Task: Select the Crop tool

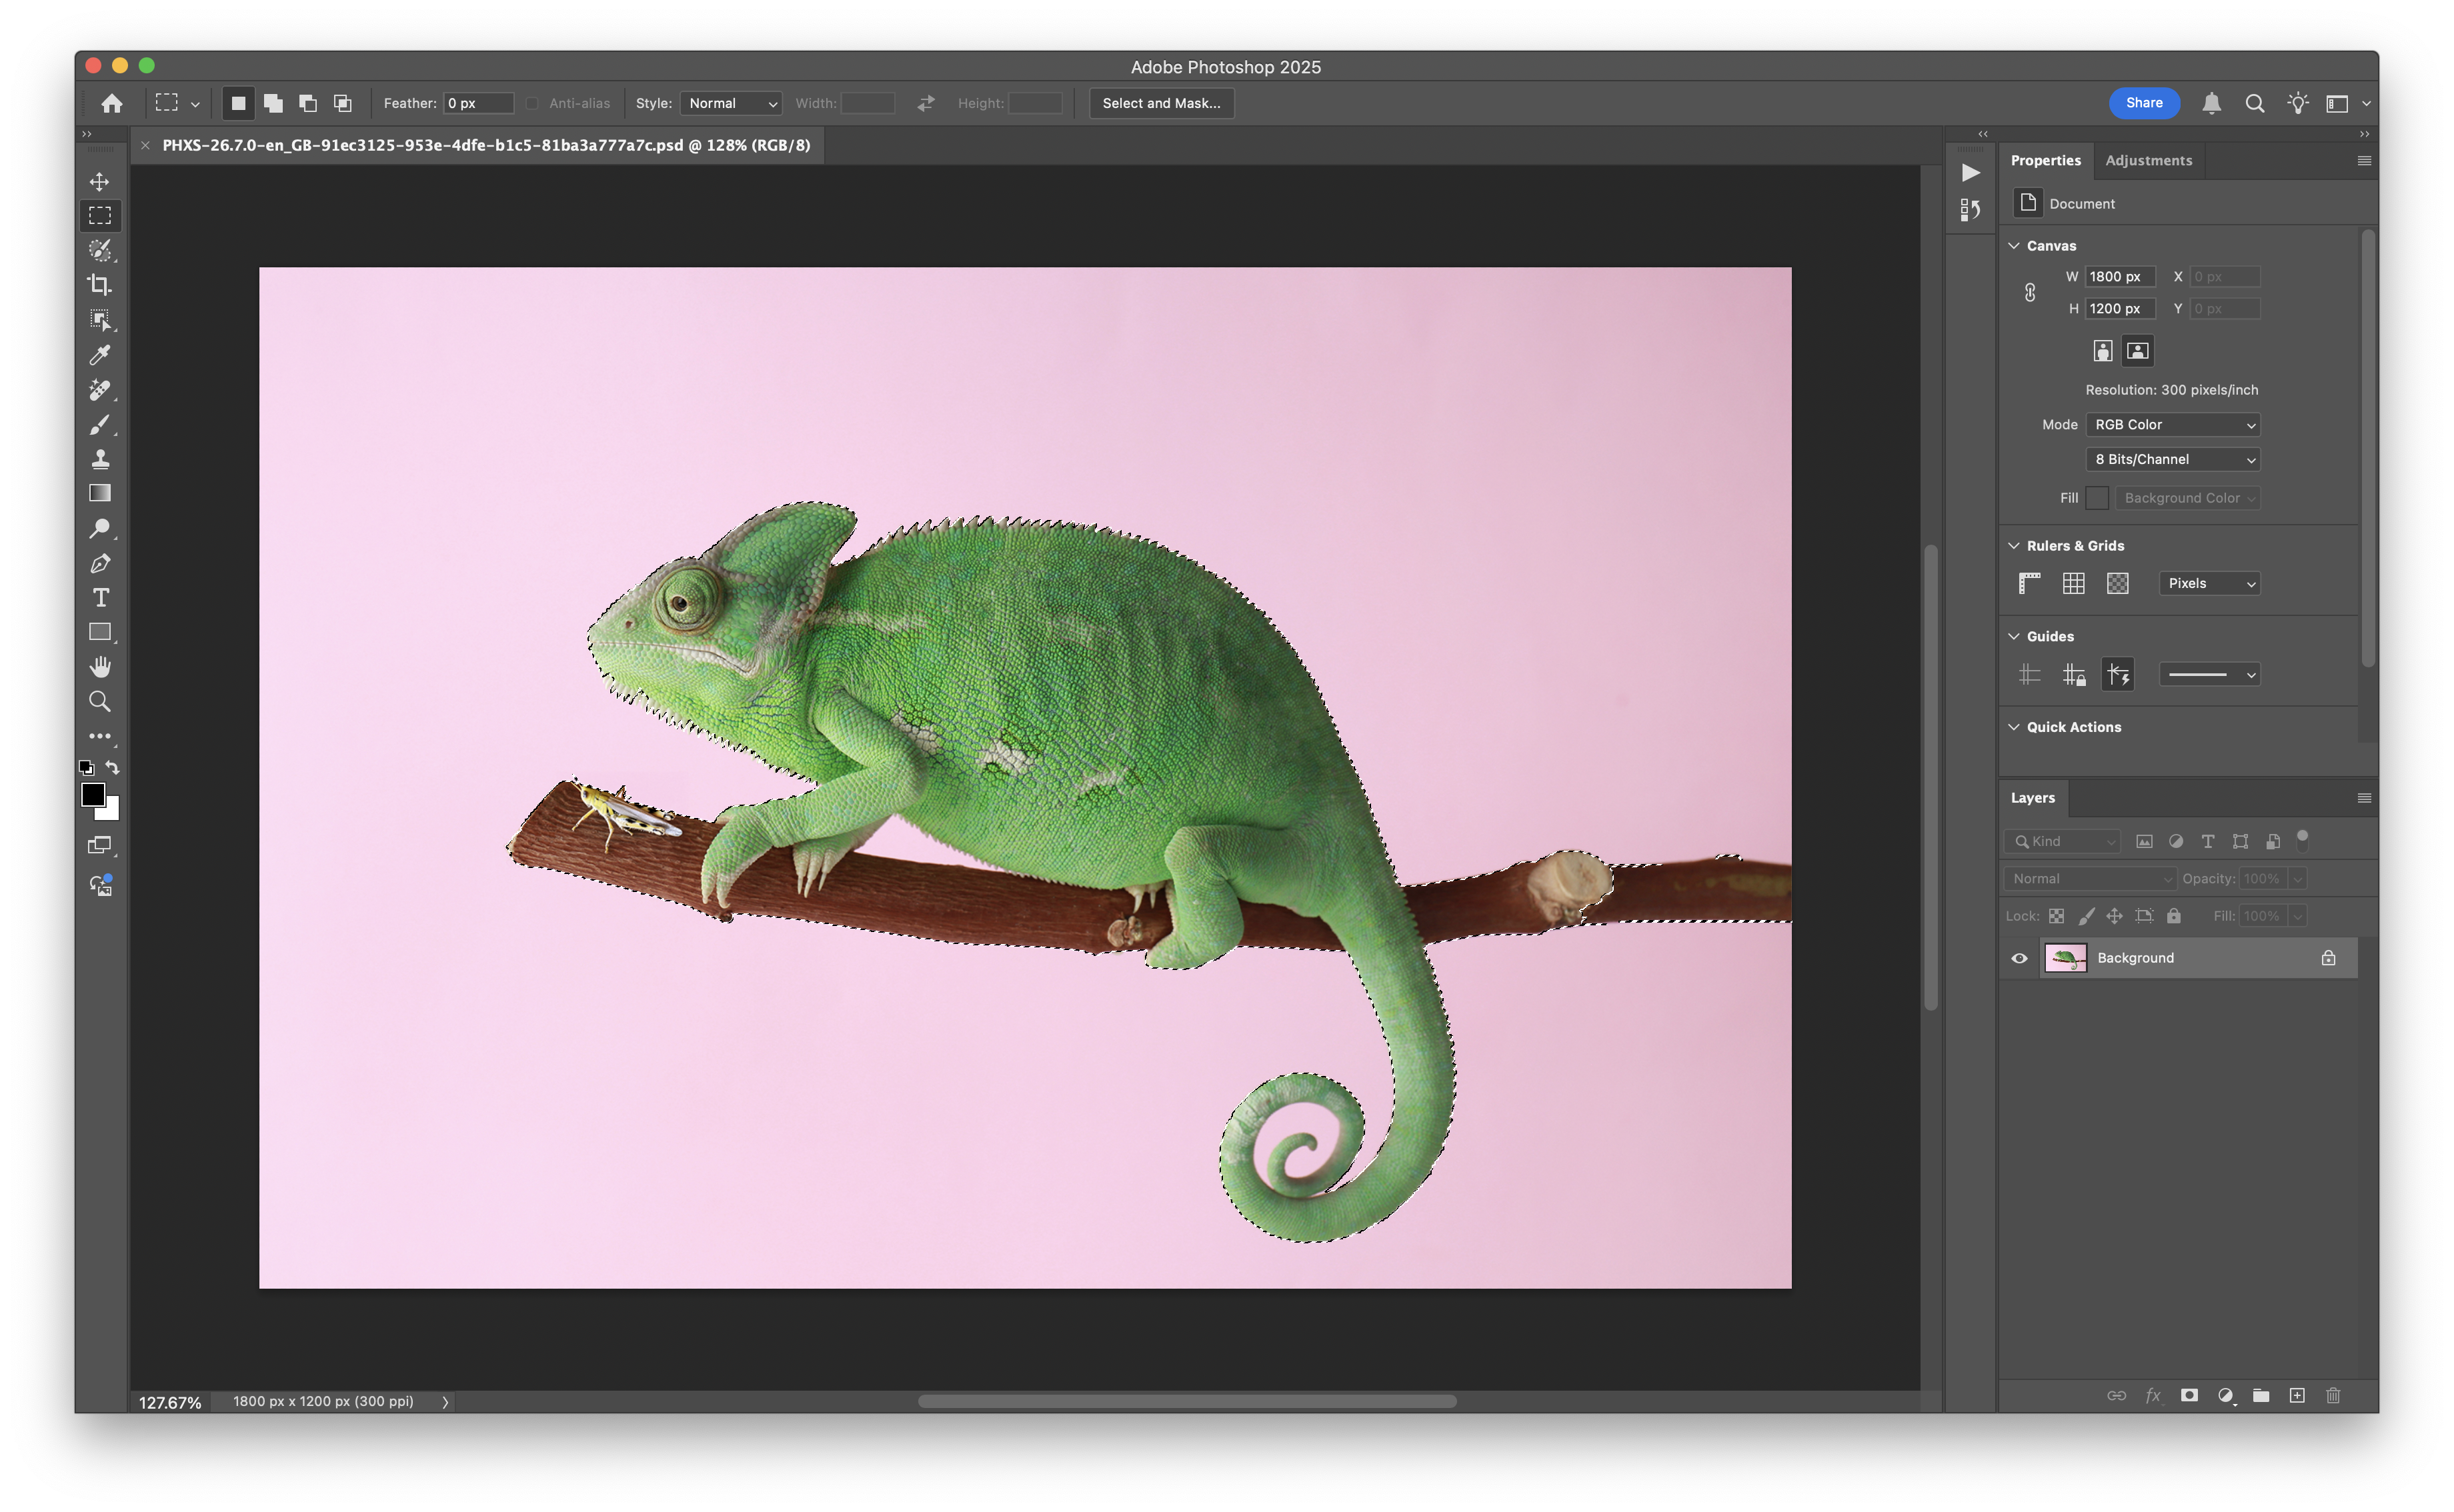Action: [100, 285]
